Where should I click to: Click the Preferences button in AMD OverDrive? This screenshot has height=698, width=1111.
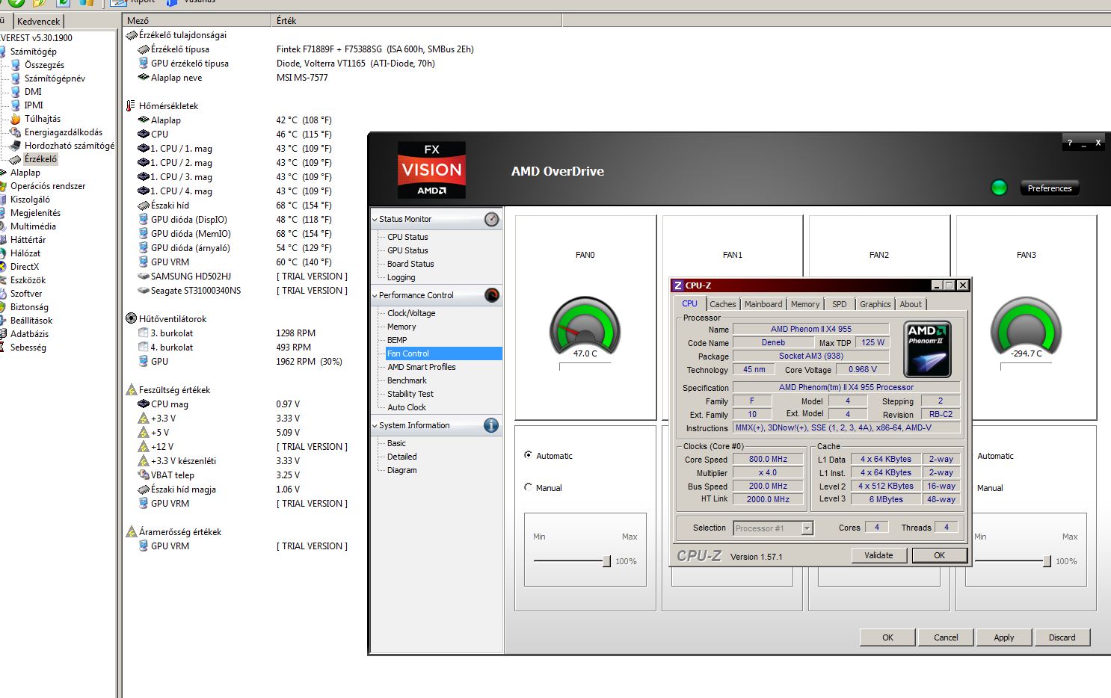tap(1050, 188)
